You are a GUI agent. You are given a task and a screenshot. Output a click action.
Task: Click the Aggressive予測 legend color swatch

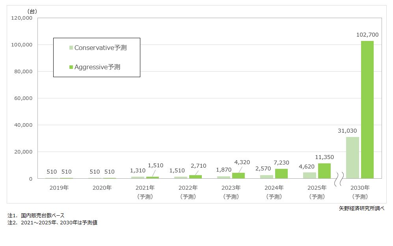coord(71,67)
